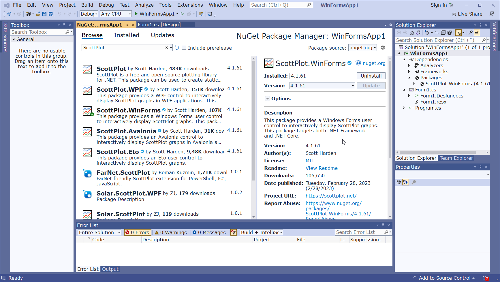The width and height of the screenshot is (500, 282).
Task: Click the Pending Changes Filter clock icon
Action: (427, 33)
